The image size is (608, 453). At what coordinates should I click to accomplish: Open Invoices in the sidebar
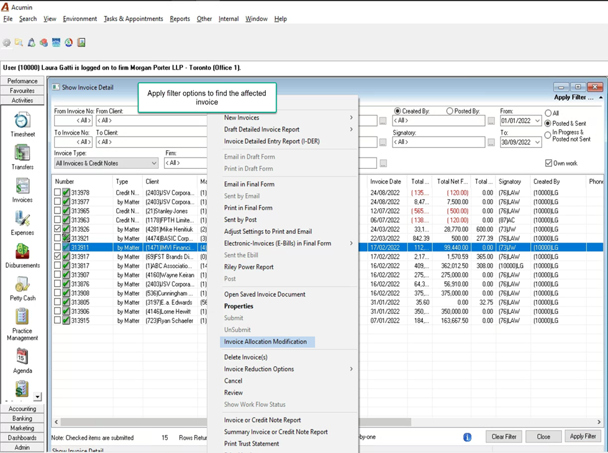(x=22, y=190)
